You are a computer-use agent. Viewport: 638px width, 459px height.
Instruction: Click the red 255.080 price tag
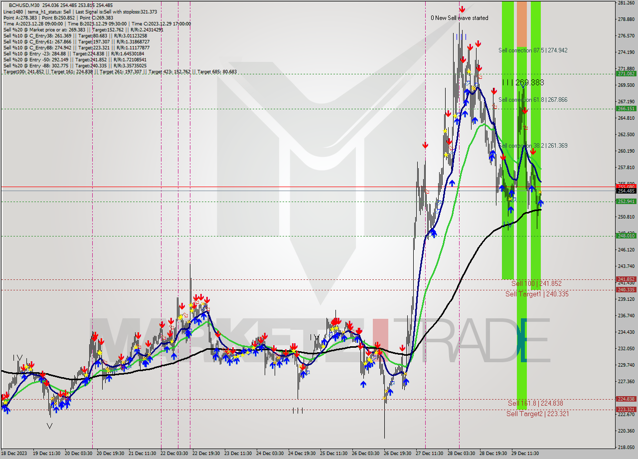[626, 187]
